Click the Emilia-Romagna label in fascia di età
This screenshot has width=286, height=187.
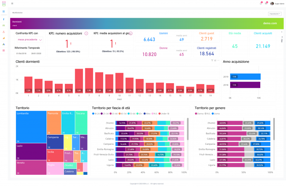pyautogui.click(x=105, y=150)
